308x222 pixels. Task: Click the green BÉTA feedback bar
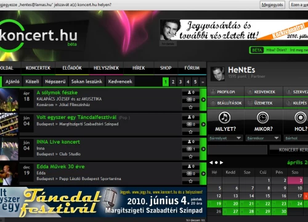coord(279,50)
